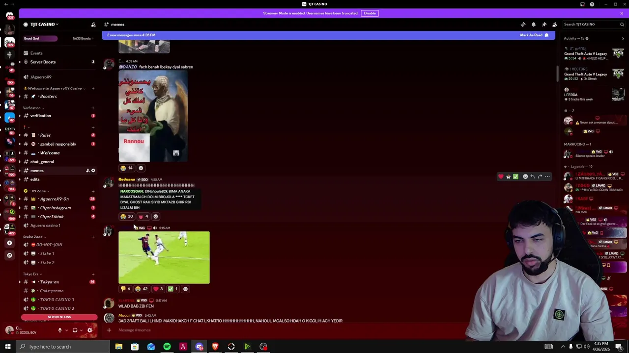Toggle thumbs down reaction with count 6
Screen dimensions: 629x353
pyautogui.click(x=125, y=289)
